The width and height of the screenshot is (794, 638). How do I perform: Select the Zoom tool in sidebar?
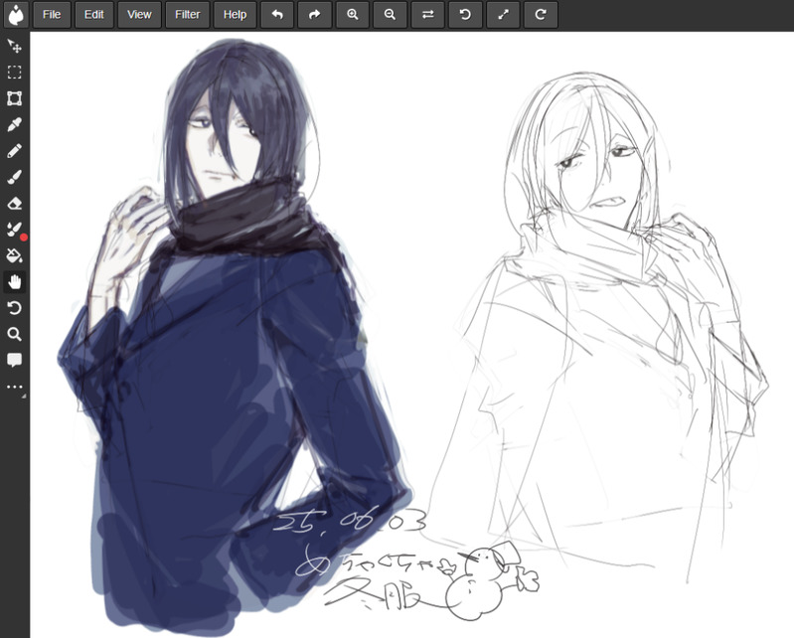[14, 334]
